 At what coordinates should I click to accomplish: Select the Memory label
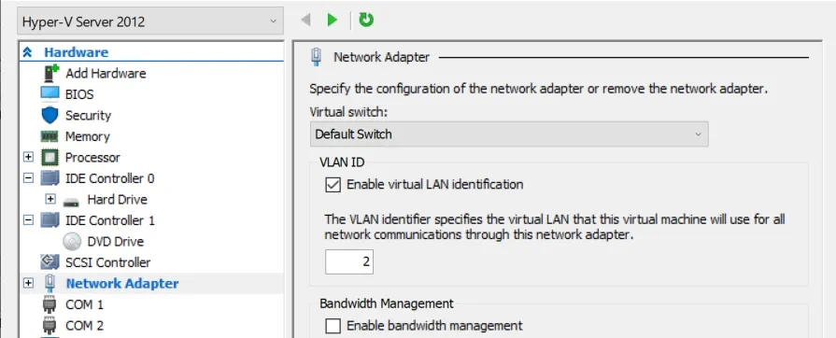point(88,136)
